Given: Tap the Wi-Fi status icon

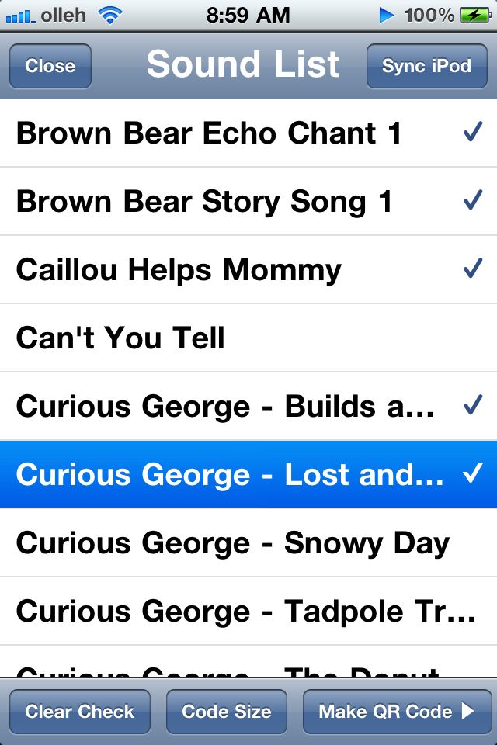Looking at the screenshot, I should click(109, 16).
